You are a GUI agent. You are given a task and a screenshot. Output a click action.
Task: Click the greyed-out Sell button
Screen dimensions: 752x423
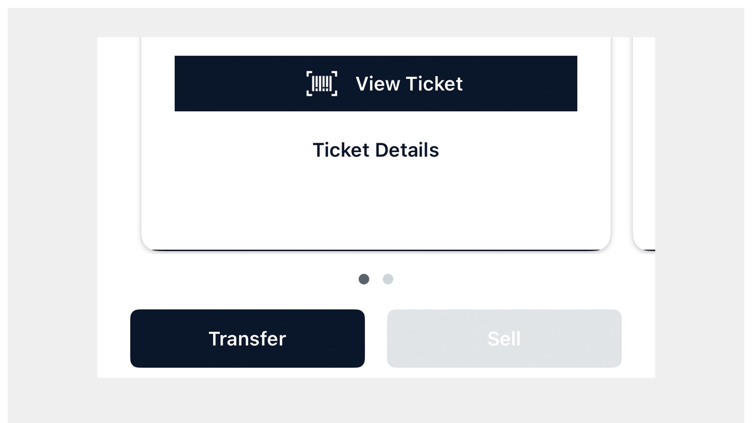tap(504, 338)
